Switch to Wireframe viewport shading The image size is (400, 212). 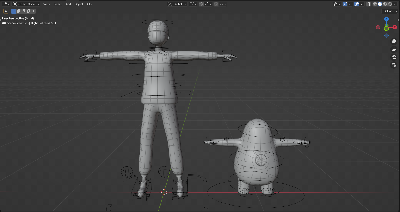click(375, 4)
